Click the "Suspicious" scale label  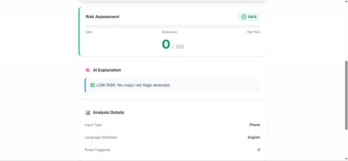(x=169, y=32)
